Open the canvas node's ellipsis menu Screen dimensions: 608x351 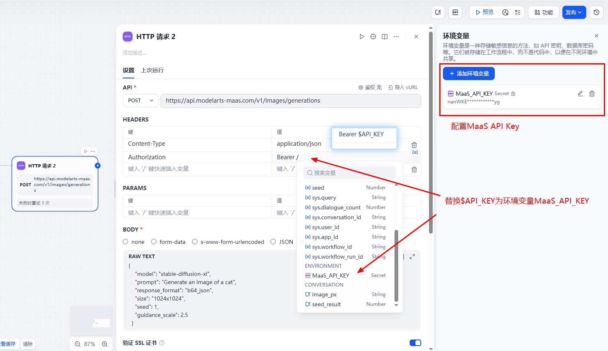click(x=93, y=151)
